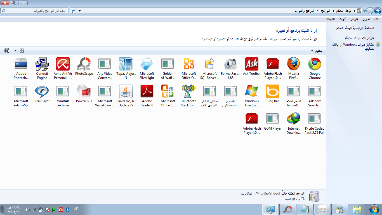
Task: Open the help button in the toolbar
Action: click(x=6, y=51)
